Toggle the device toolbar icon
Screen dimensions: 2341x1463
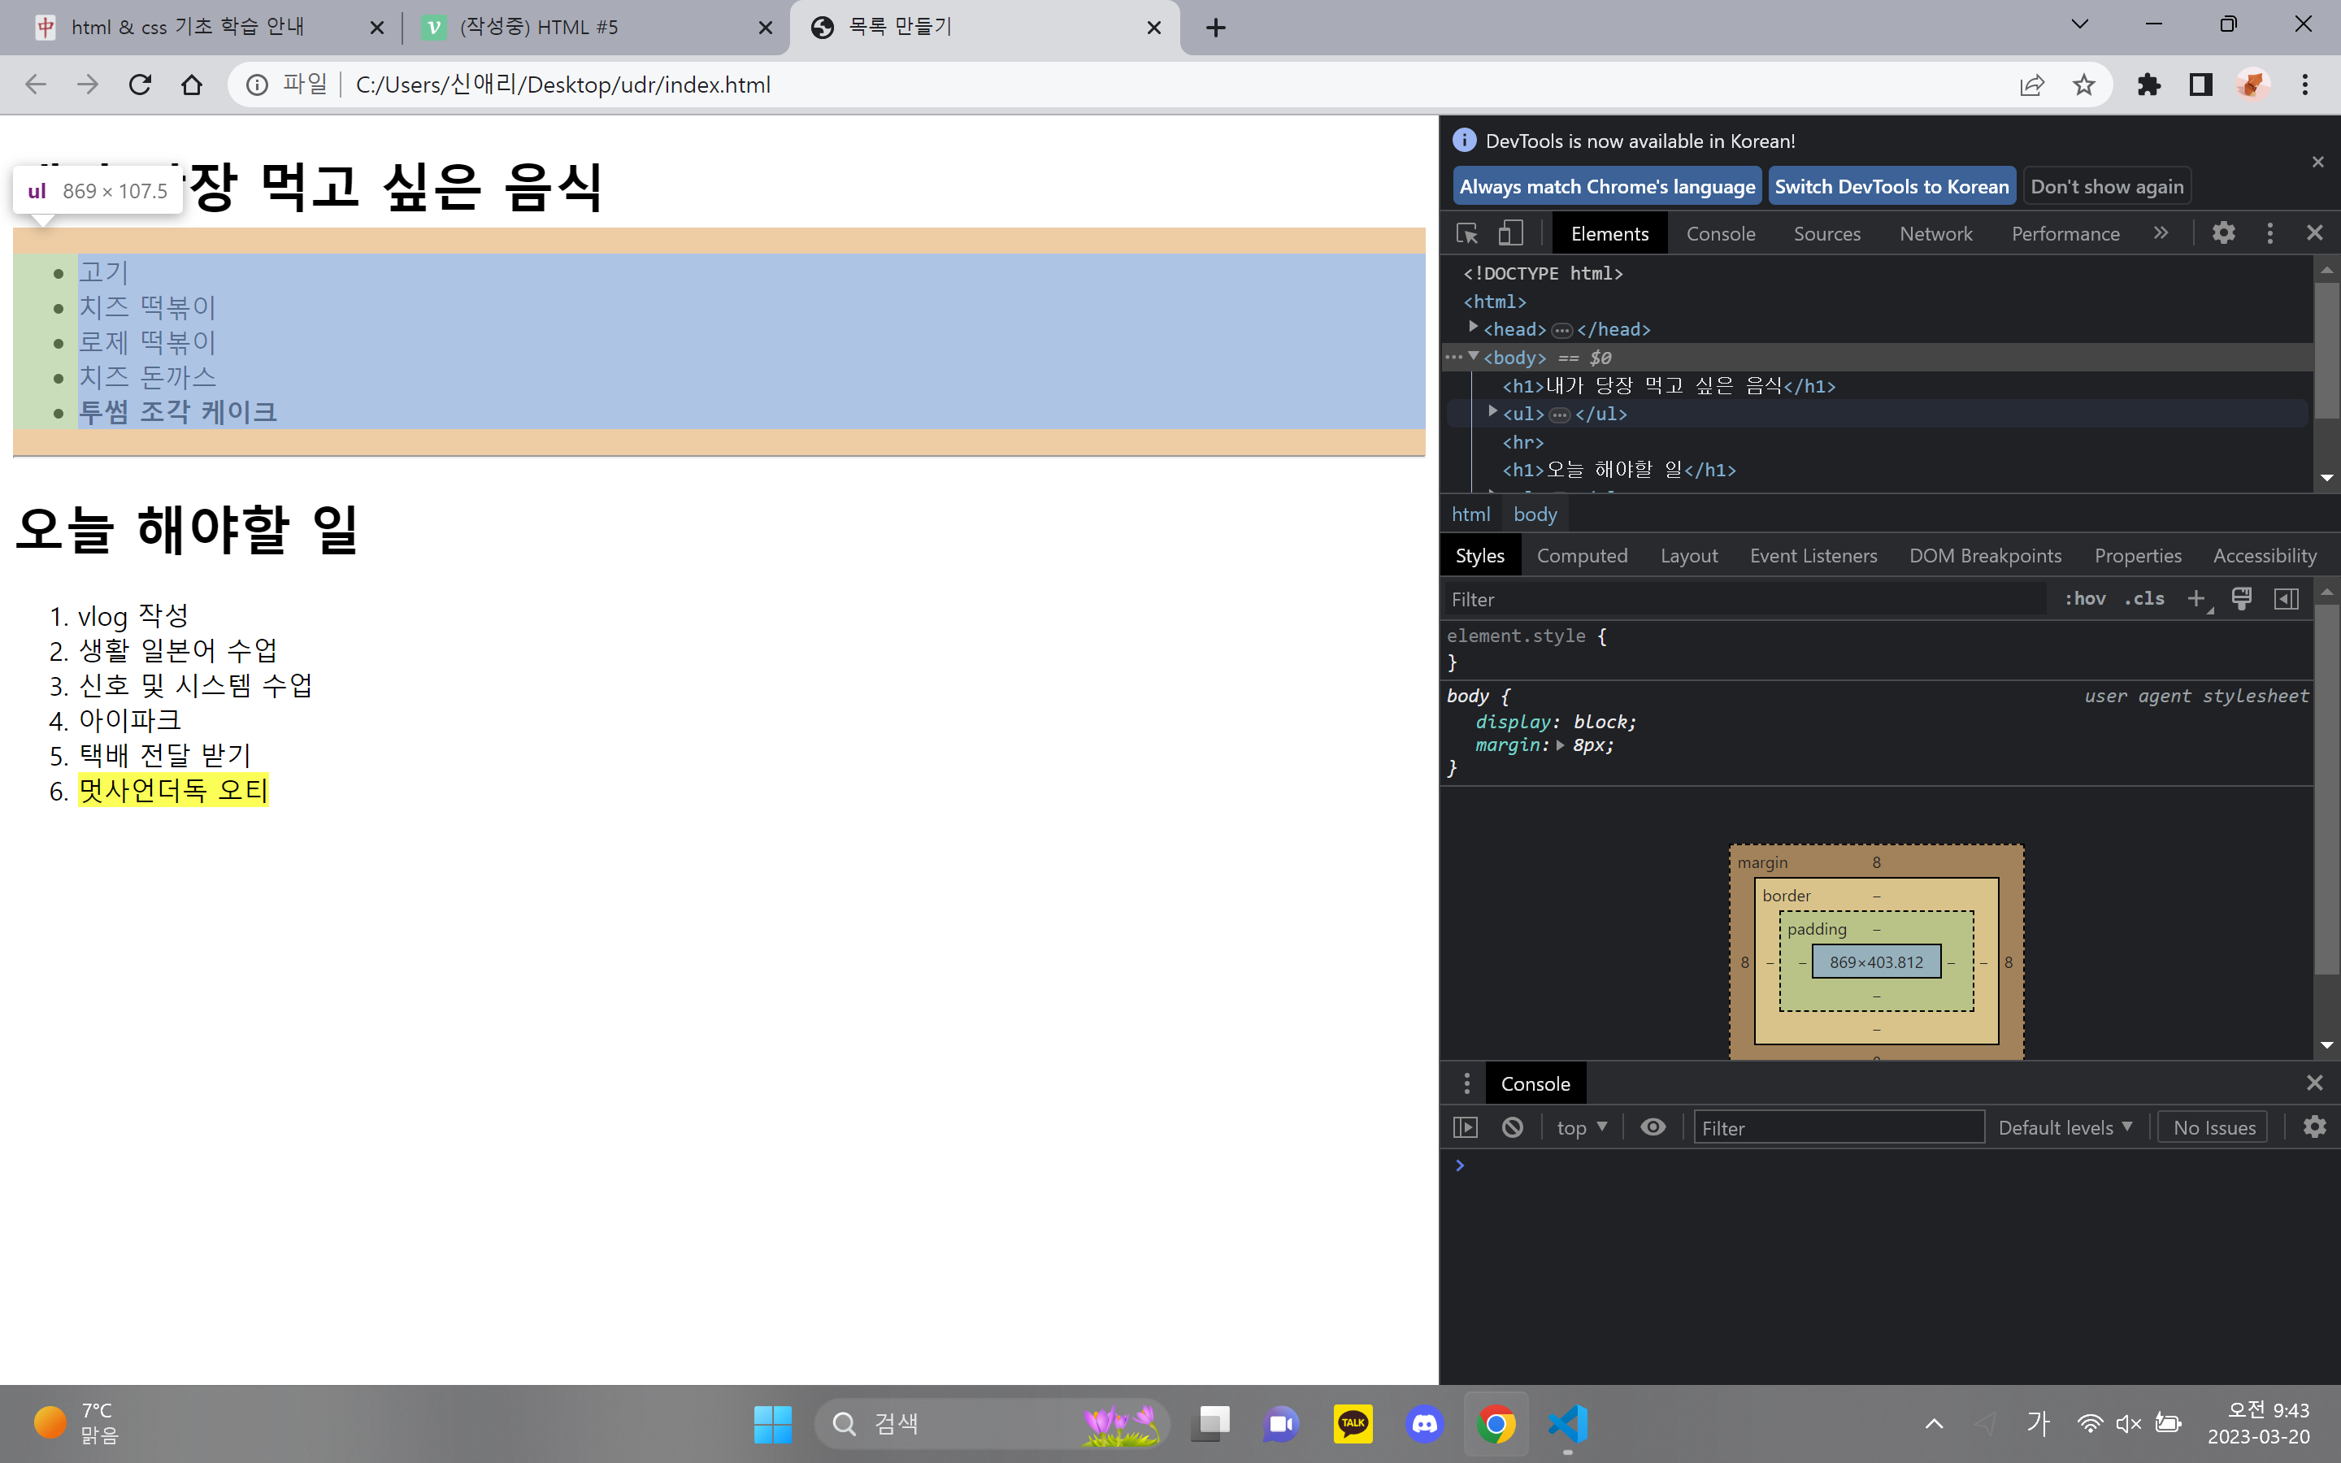(x=1510, y=233)
